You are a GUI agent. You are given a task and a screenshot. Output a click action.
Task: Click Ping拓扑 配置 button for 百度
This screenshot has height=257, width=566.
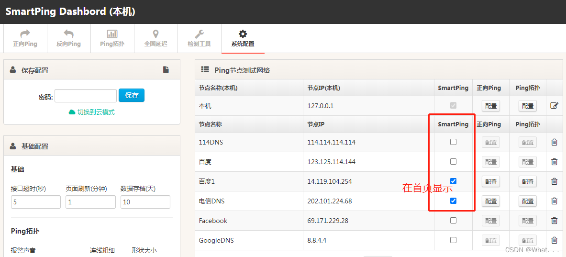pos(528,162)
